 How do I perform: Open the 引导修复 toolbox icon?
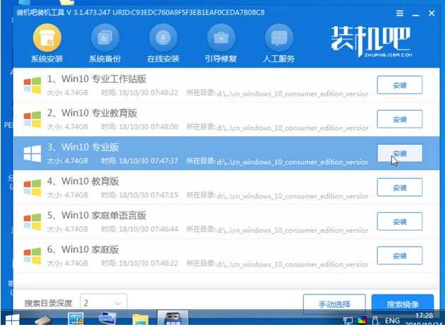(x=221, y=38)
